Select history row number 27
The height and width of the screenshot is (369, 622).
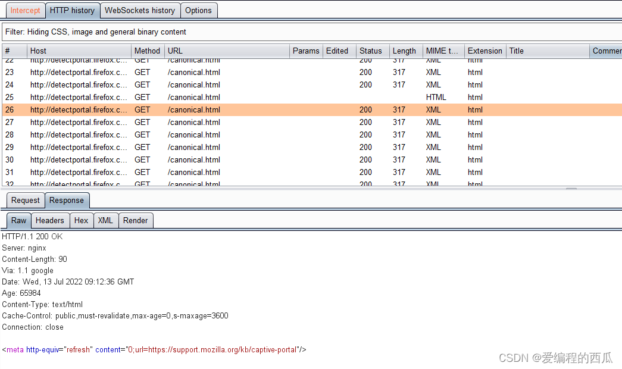tap(312, 122)
